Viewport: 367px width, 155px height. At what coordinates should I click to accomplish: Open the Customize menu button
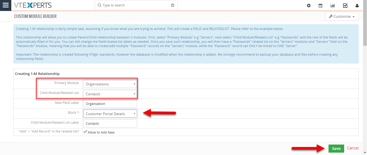(342, 16)
